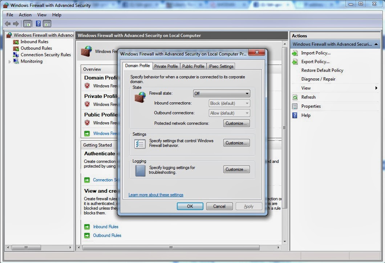Select Inbound Rules in the left tree
Viewport: 385px width, 263px height.
pos(35,42)
